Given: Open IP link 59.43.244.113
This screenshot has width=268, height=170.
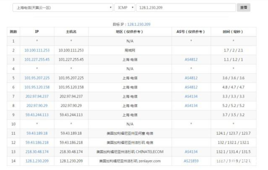Looking at the screenshot, I should tap(37, 115).
